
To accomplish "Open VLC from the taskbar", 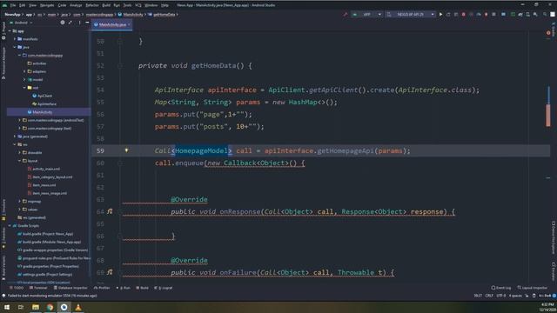I will pos(78,307).
